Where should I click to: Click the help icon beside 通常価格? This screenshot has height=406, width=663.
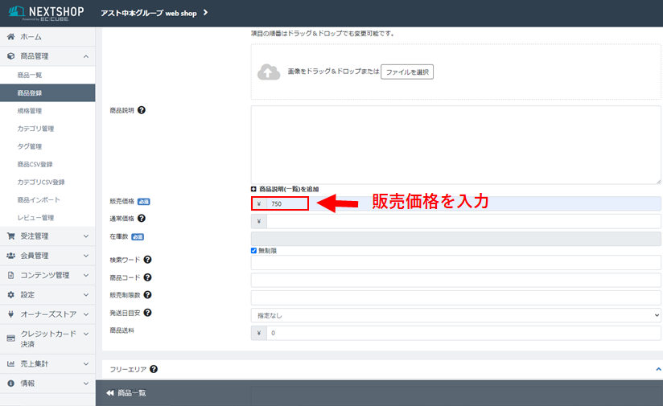pos(142,218)
